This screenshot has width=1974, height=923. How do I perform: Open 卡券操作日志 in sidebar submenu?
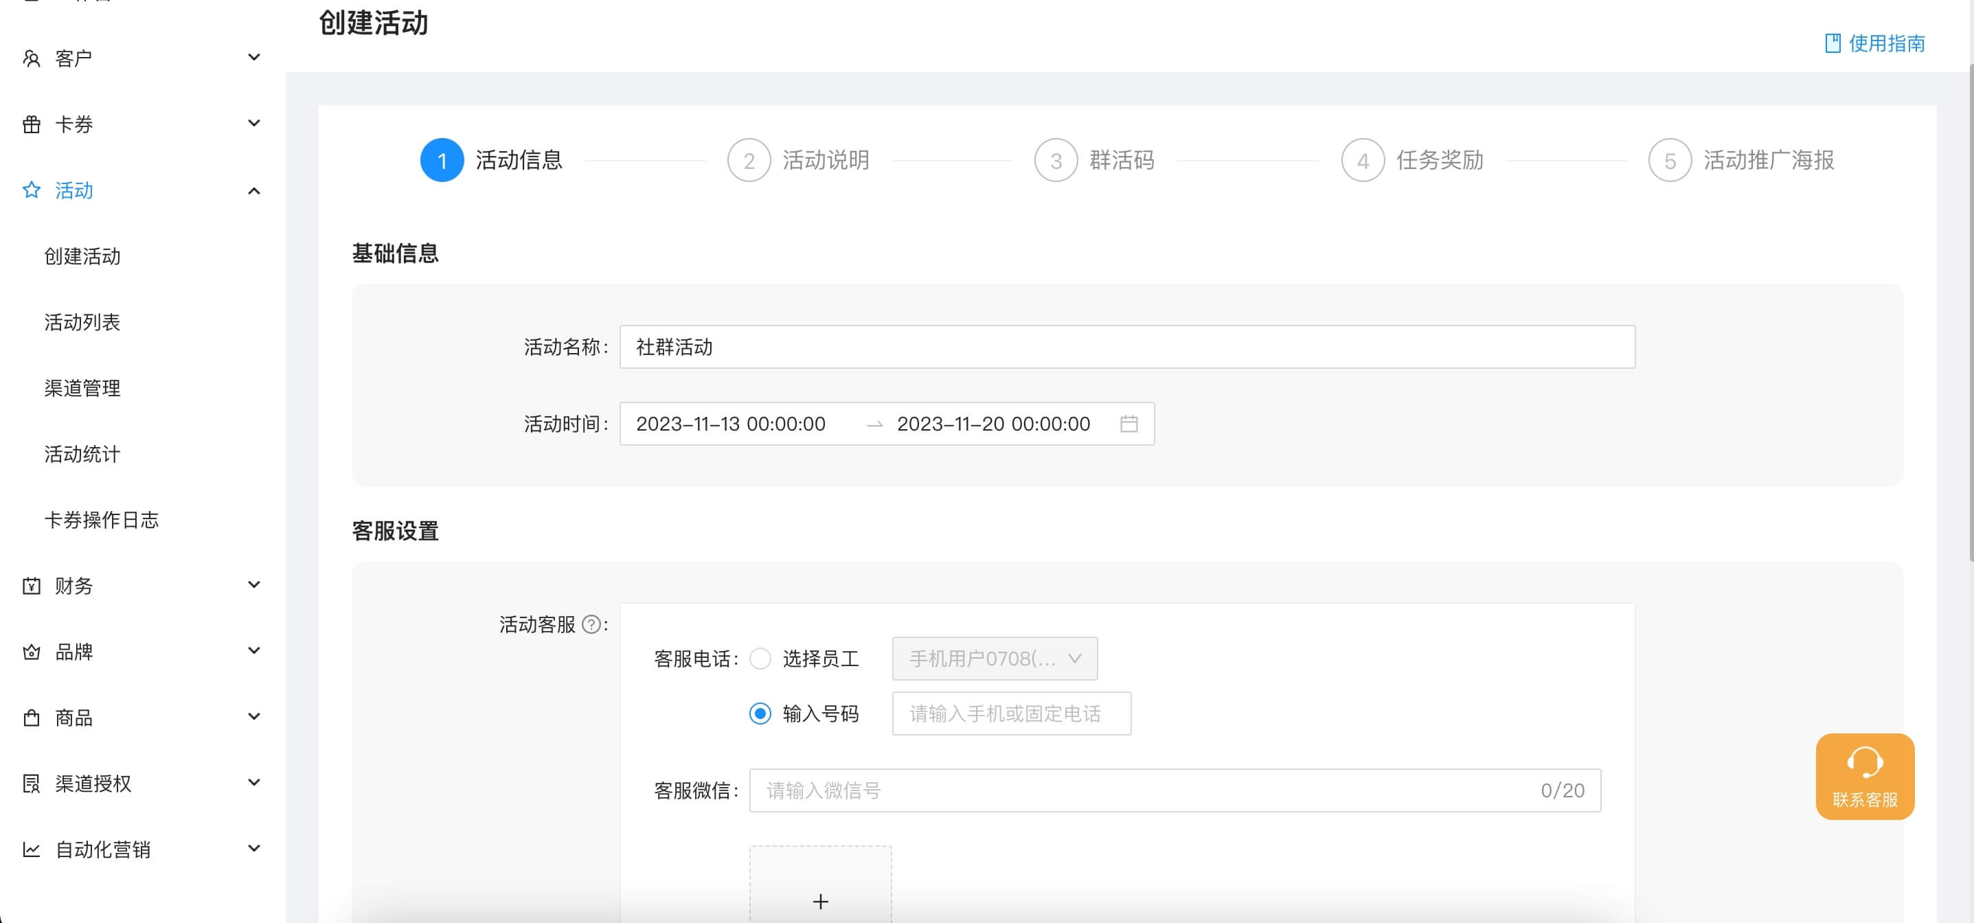pos(101,519)
